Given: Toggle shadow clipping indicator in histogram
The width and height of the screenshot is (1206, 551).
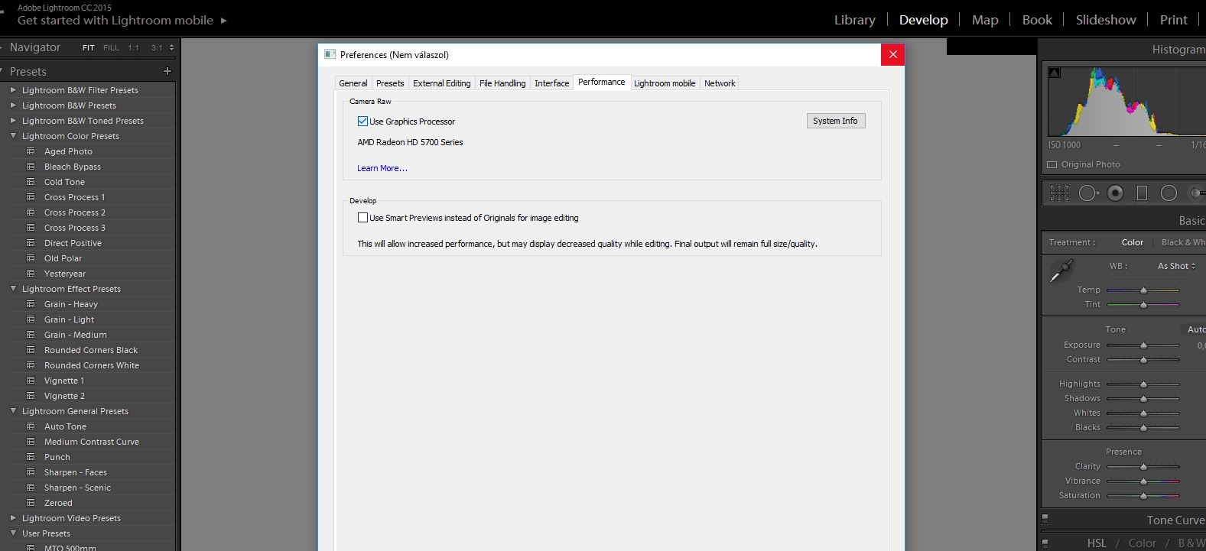Looking at the screenshot, I should pos(1055,73).
